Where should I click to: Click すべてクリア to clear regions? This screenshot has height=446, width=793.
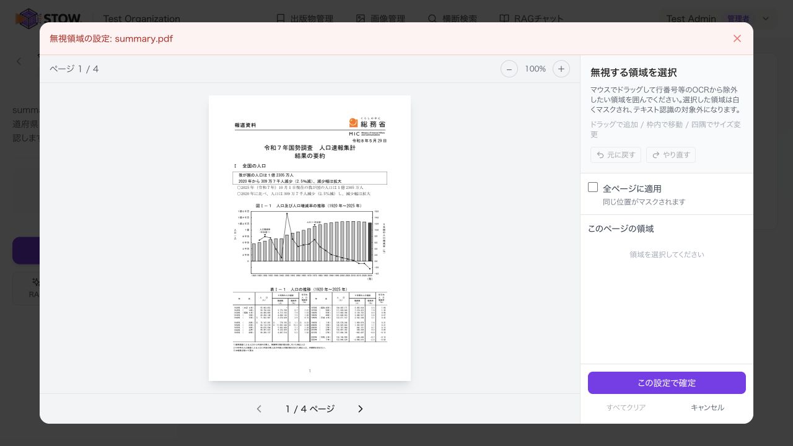point(626,408)
